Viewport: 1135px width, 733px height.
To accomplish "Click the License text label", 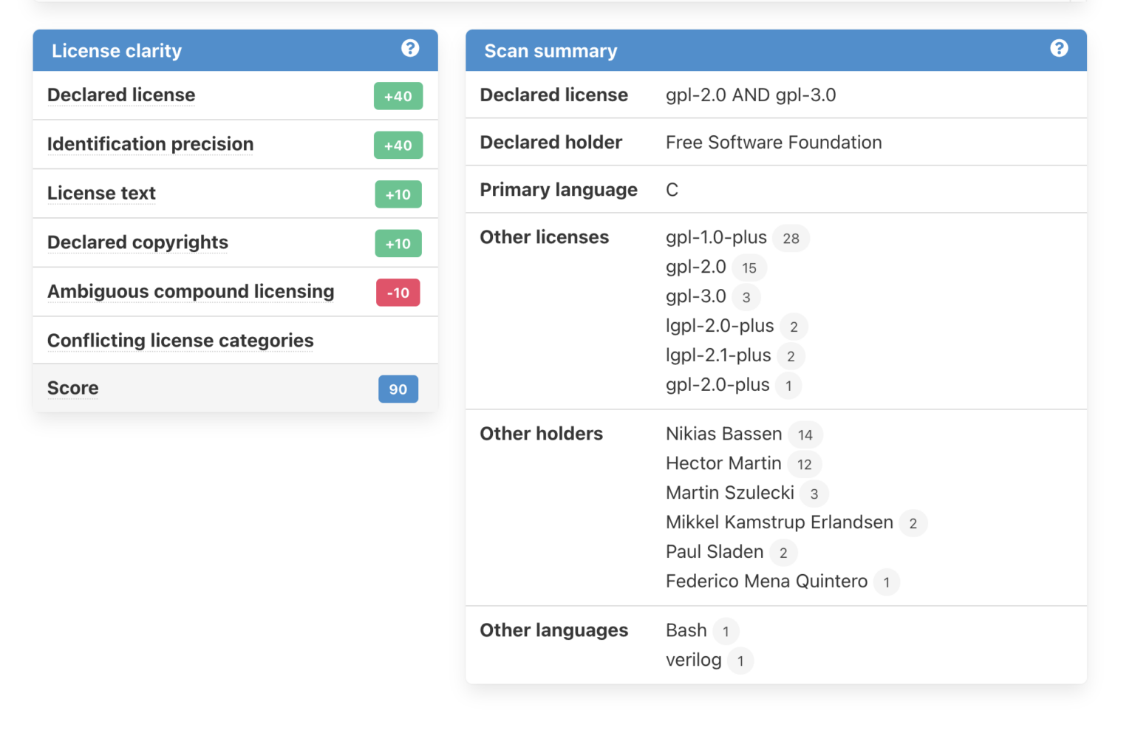I will point(101,194).
